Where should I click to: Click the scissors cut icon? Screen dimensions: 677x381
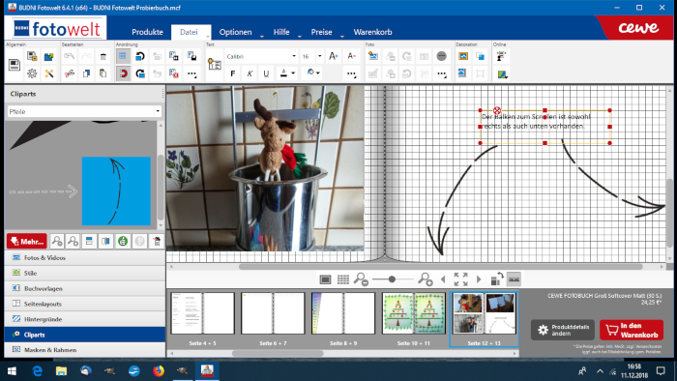pos(69,73)
